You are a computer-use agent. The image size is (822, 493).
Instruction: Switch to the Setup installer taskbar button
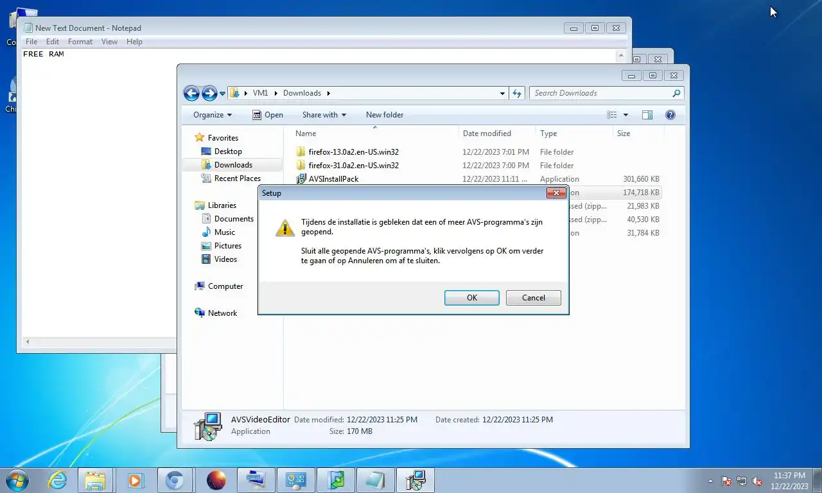pos(415,480)
